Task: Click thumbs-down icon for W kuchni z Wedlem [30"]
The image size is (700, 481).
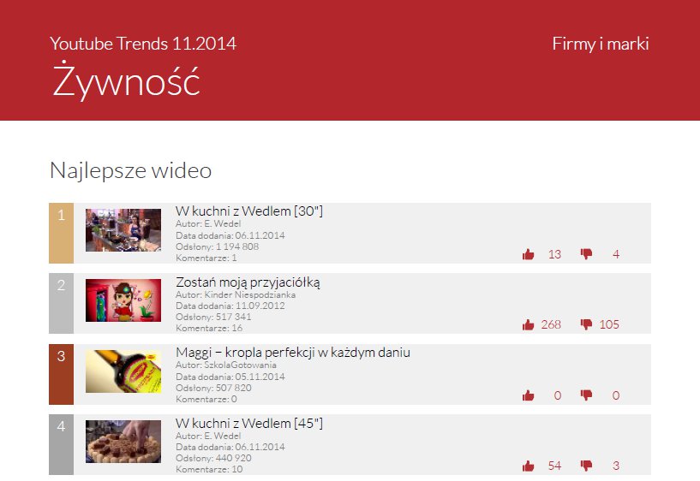Action: (586, 254)
